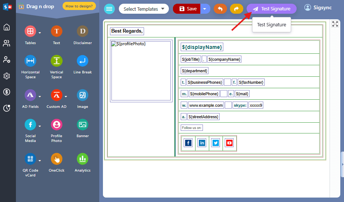Insert an Image element
The height and width of the screenshot is (202, 344).
tap(83, 95)
